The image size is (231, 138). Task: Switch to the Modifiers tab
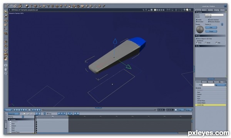coord(210,10)
